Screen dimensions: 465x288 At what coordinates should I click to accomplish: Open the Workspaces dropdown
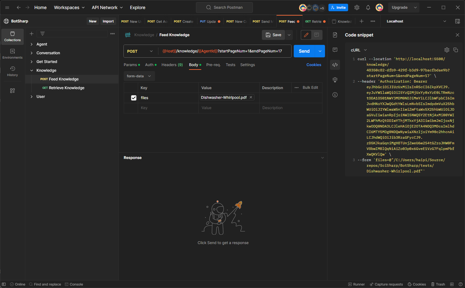69,7
